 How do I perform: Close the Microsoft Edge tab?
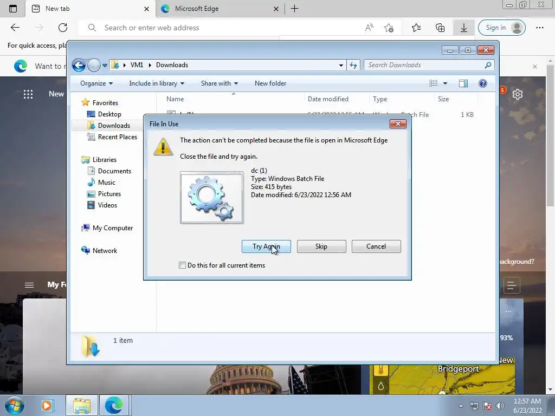[276, 9]
